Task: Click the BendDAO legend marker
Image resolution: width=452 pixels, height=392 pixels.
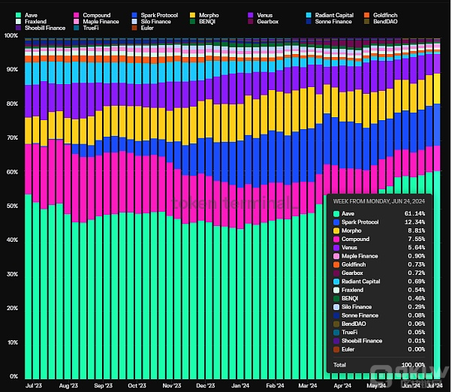Action: 367,22
